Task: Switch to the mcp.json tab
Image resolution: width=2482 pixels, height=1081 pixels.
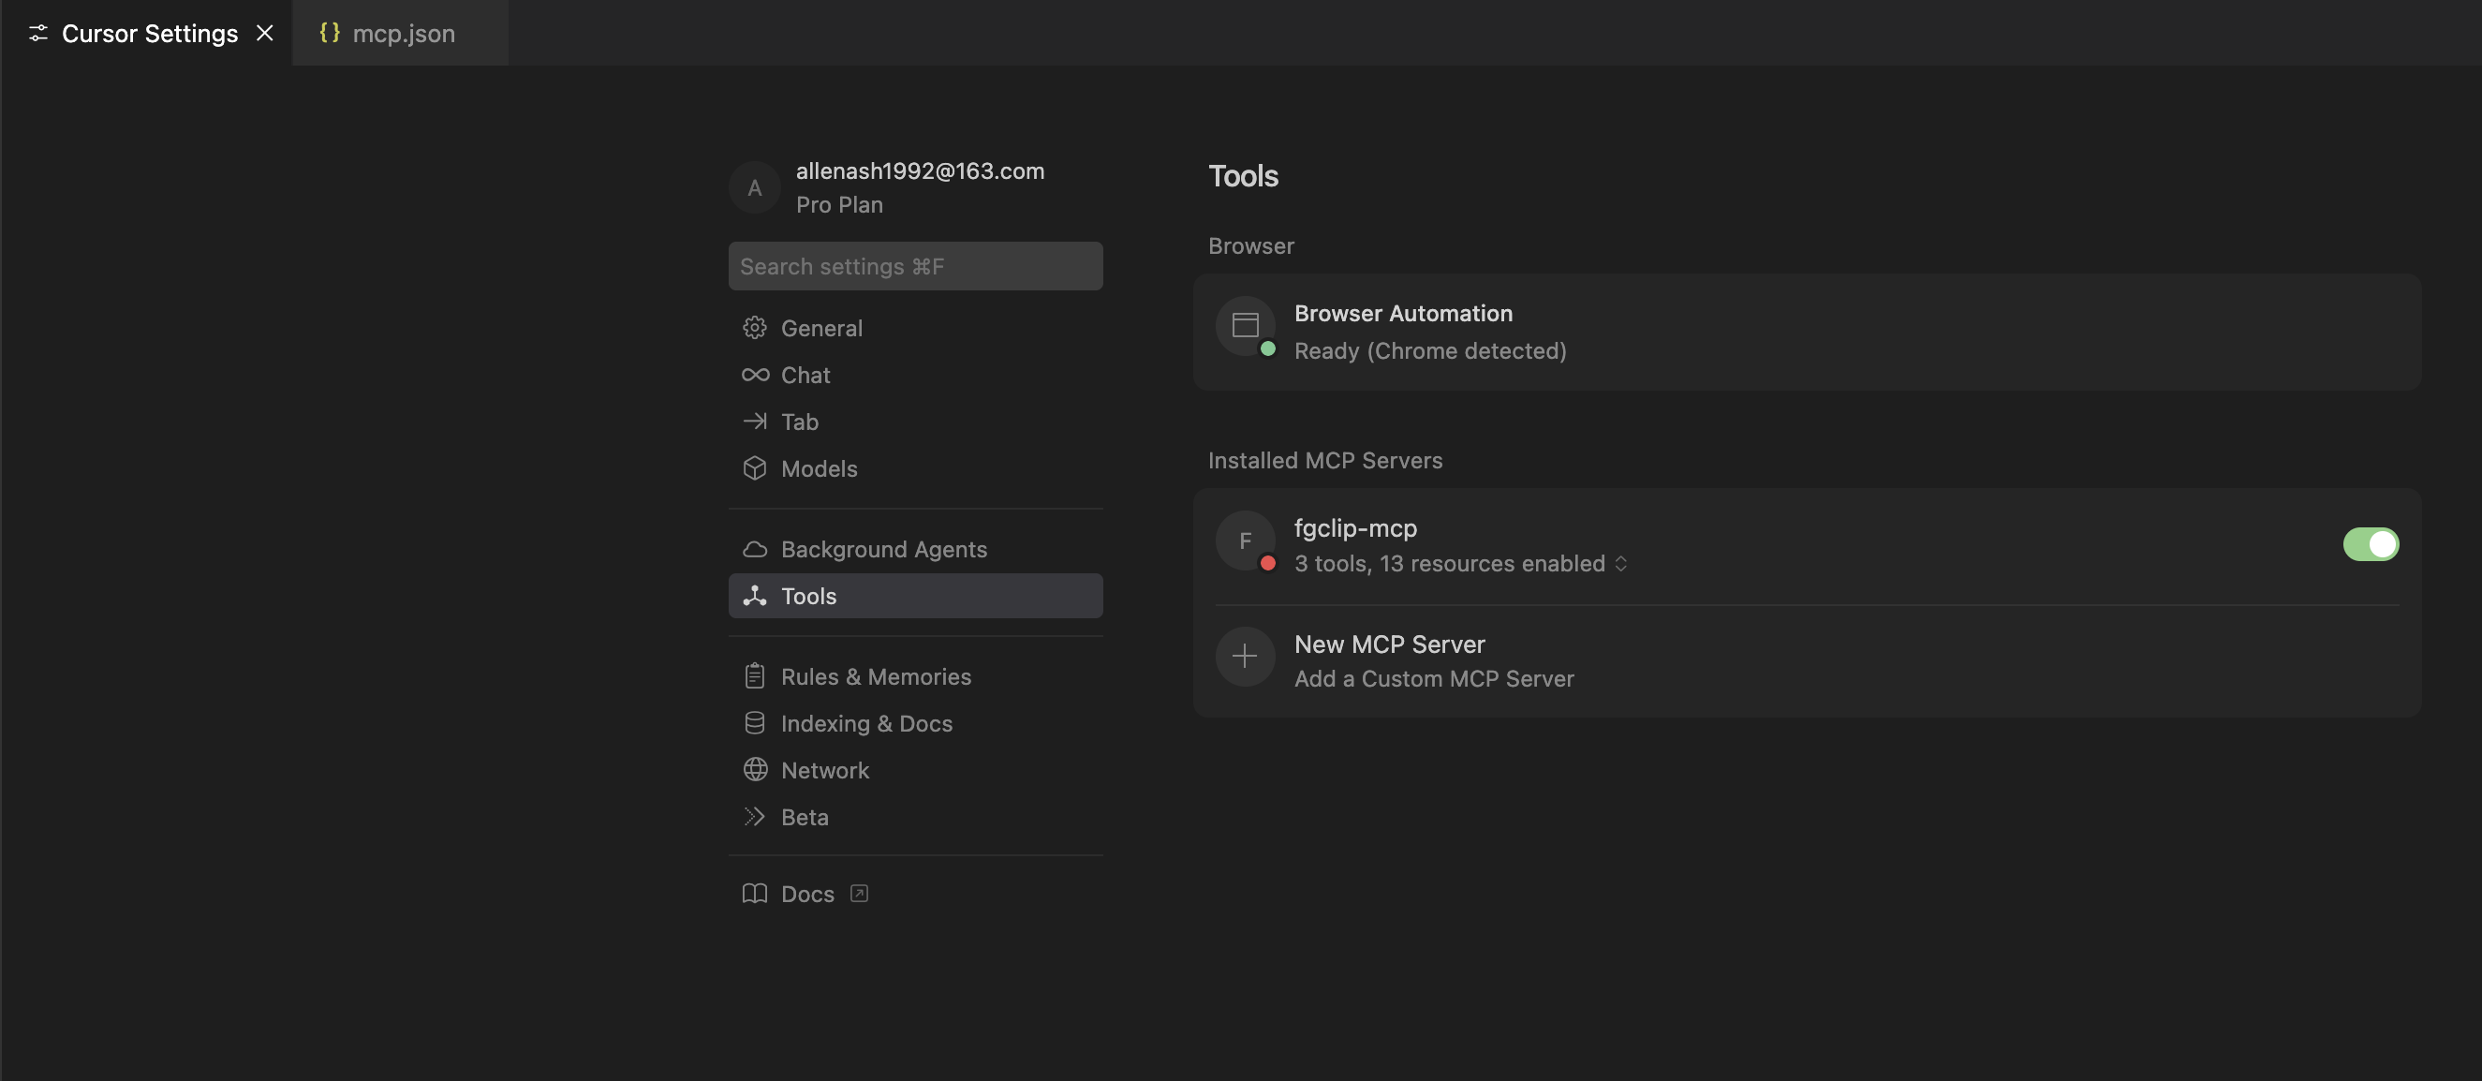Action: (x=400, y=34)
